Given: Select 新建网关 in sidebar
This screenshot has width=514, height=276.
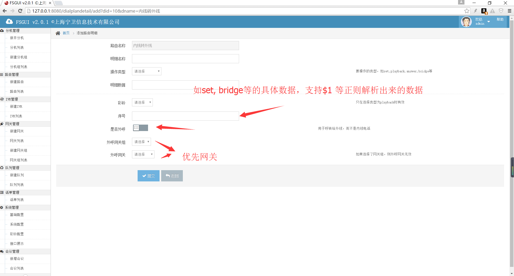Looking at the screenshot, I should pos(17,131).
